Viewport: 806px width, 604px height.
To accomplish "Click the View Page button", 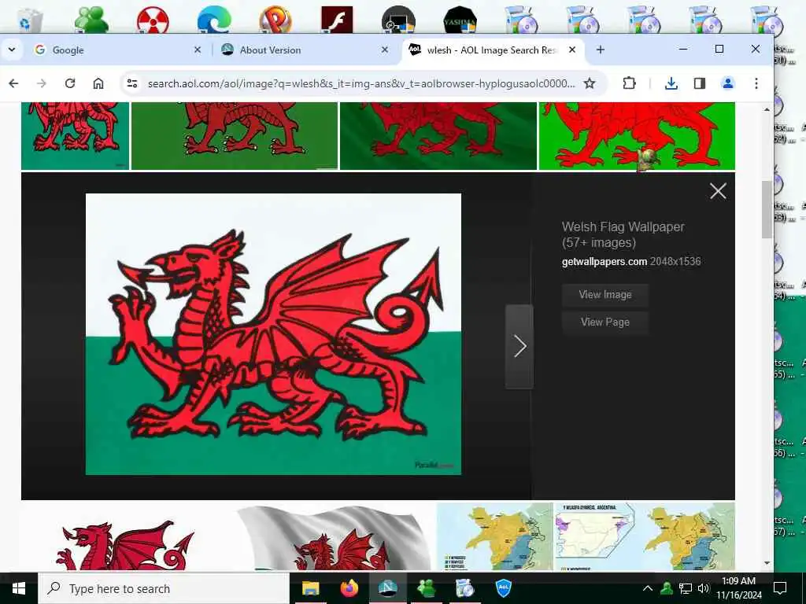I will pyautogui.click(x=605, y=322).
